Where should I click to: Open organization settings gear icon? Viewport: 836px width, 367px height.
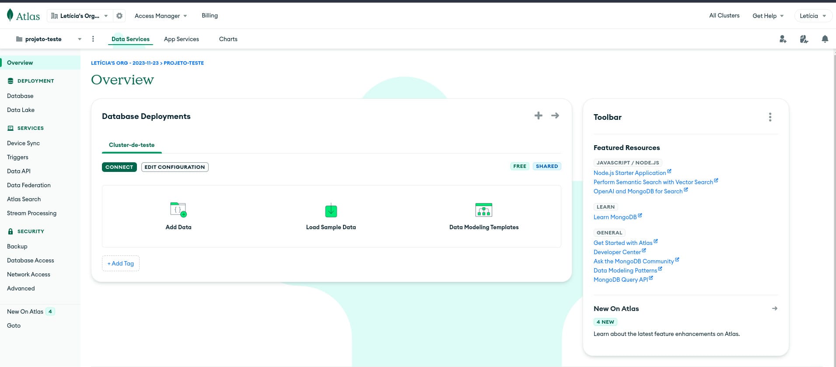point(119,16)
